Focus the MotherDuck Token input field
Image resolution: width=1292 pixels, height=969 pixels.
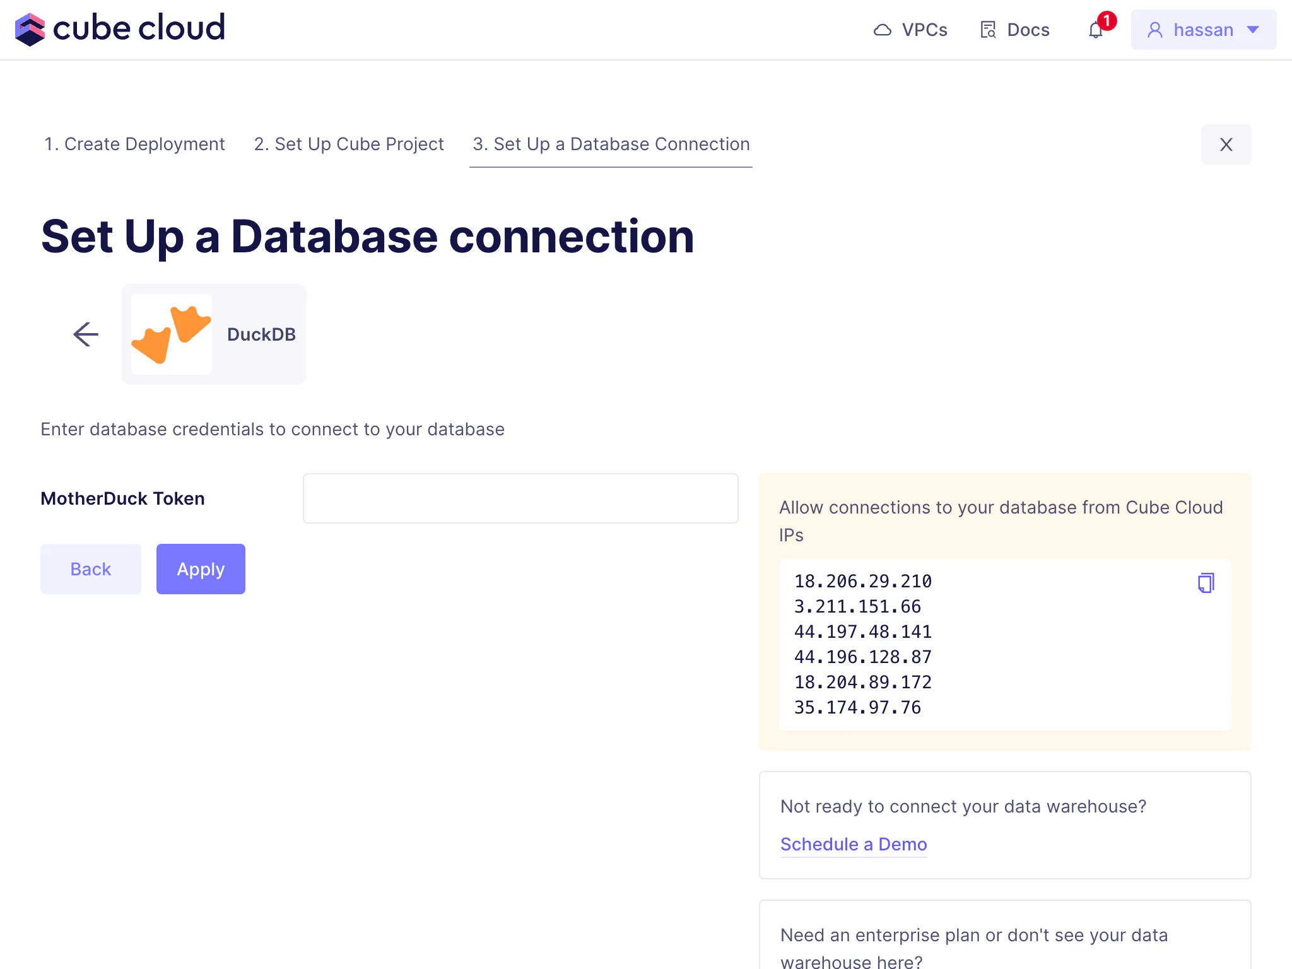[520, 498]
